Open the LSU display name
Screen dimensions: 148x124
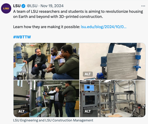tap(17, 6)
